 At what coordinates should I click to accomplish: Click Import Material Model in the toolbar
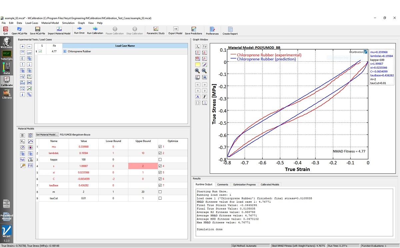[x=59, y=30]
